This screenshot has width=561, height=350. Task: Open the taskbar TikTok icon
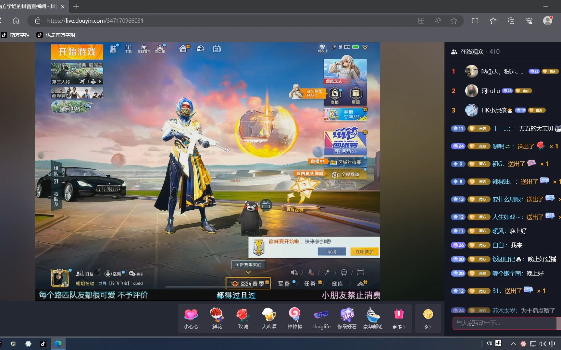tap(43, 344)
